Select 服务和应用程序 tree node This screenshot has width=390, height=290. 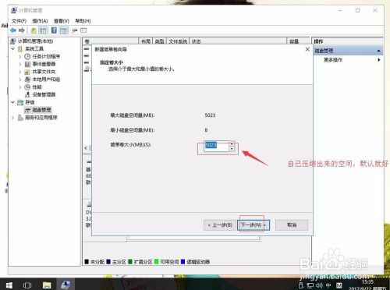click(41, 118)
